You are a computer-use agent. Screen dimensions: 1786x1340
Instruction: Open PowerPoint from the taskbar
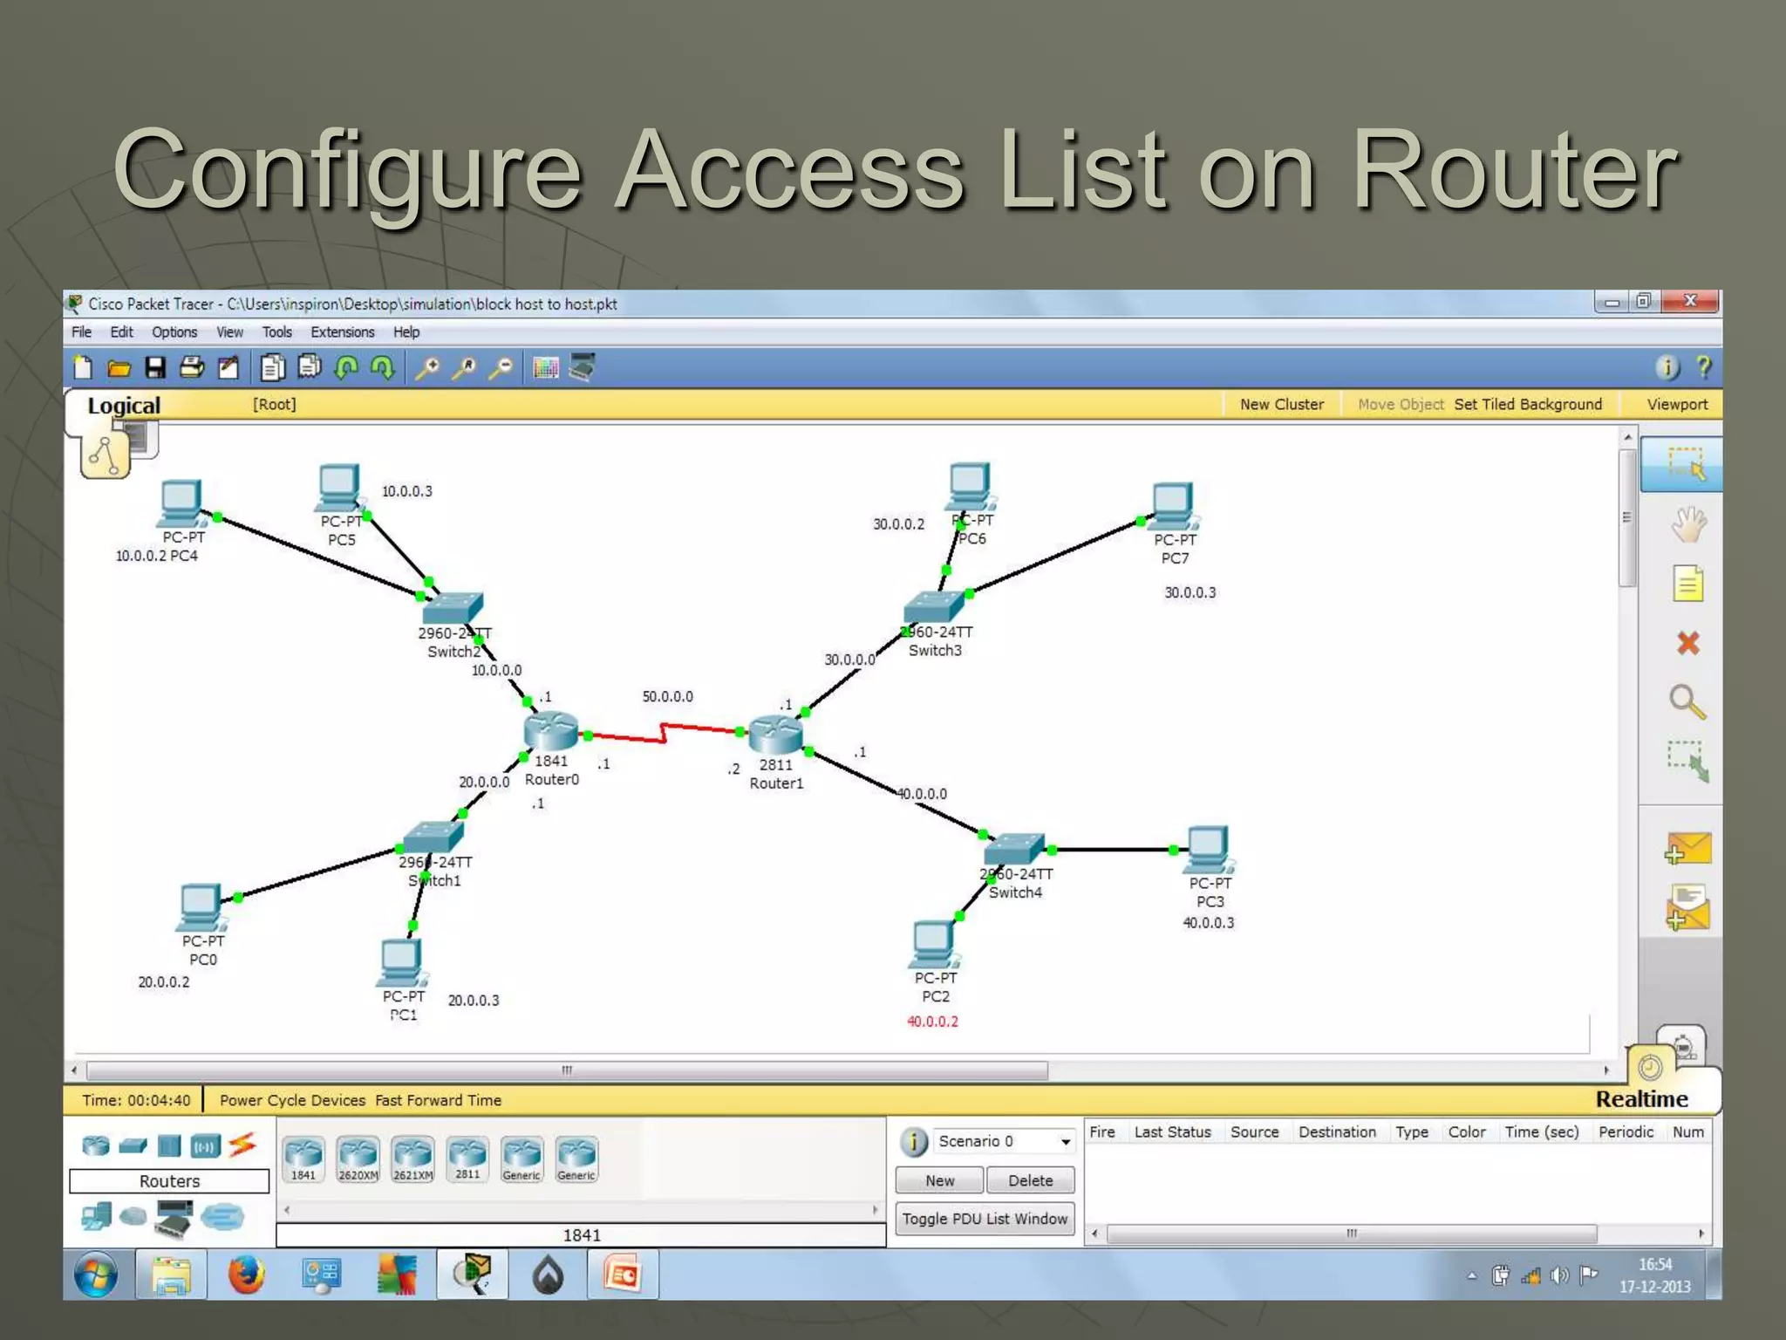point(623,1275)
